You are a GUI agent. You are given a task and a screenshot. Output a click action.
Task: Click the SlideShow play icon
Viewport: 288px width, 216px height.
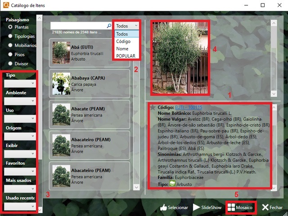197,207
